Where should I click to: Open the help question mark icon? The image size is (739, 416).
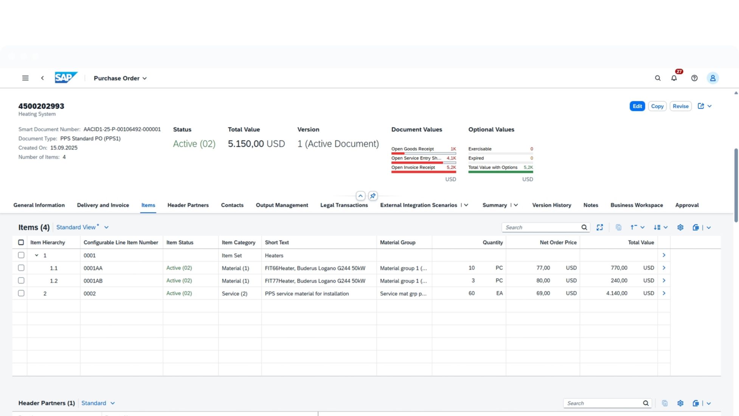(x=694, y=78)
